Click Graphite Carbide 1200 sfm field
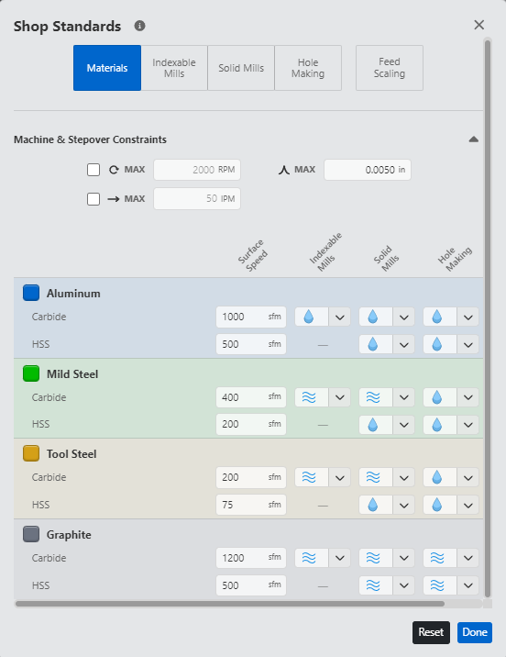 (x=251, y=558)
